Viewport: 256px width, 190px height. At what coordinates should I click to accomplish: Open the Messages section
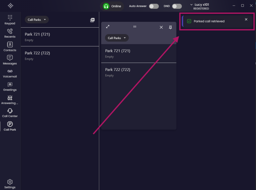point(10,60)
